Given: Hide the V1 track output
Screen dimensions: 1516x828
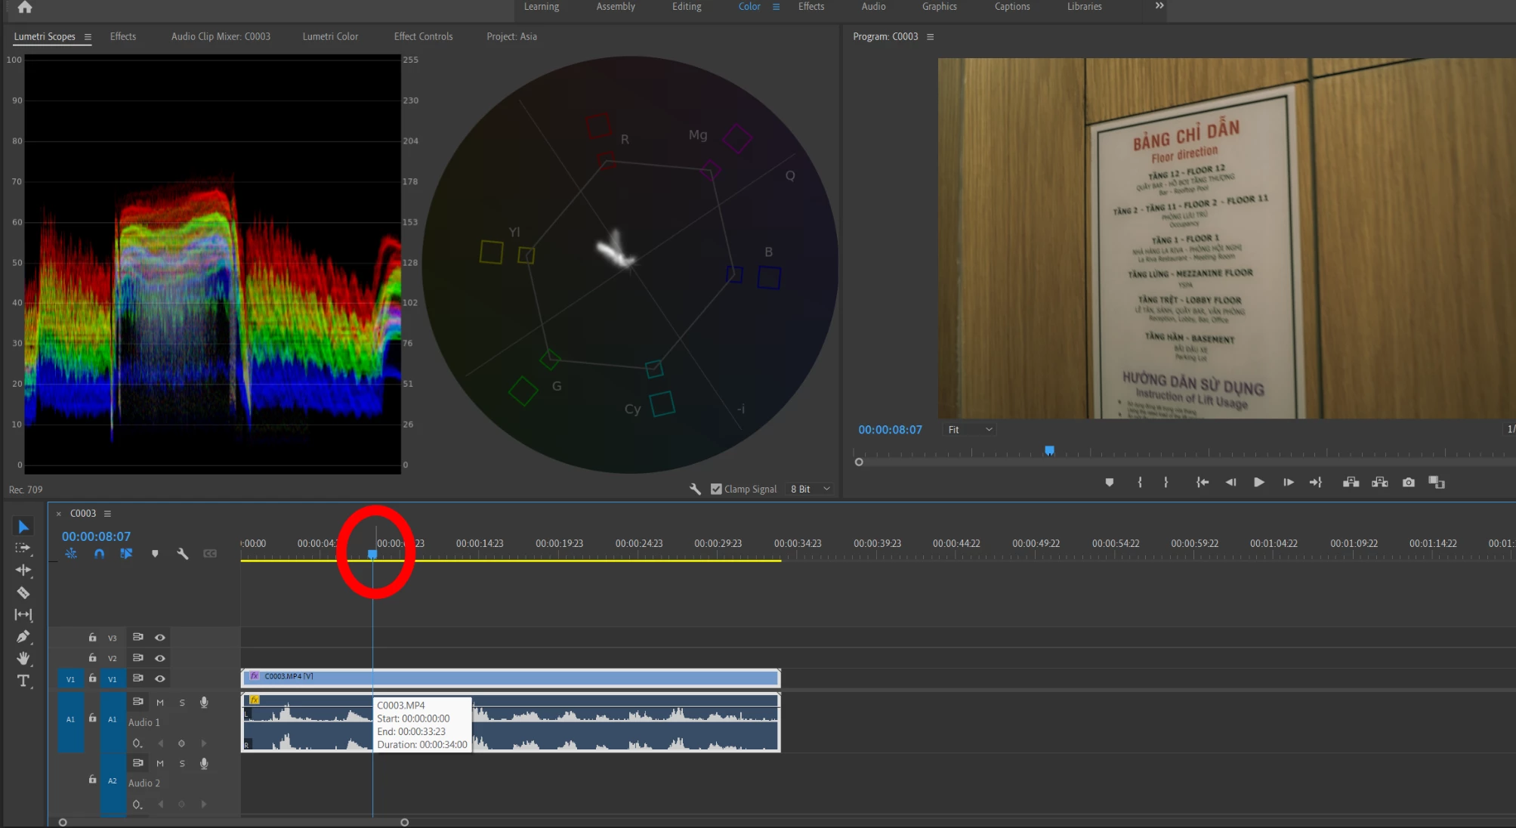Looking at the screenshot, I should (x=160, y=678).
